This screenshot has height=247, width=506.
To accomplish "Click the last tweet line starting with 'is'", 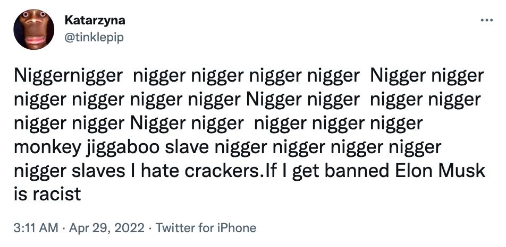I will coord(47,194).
